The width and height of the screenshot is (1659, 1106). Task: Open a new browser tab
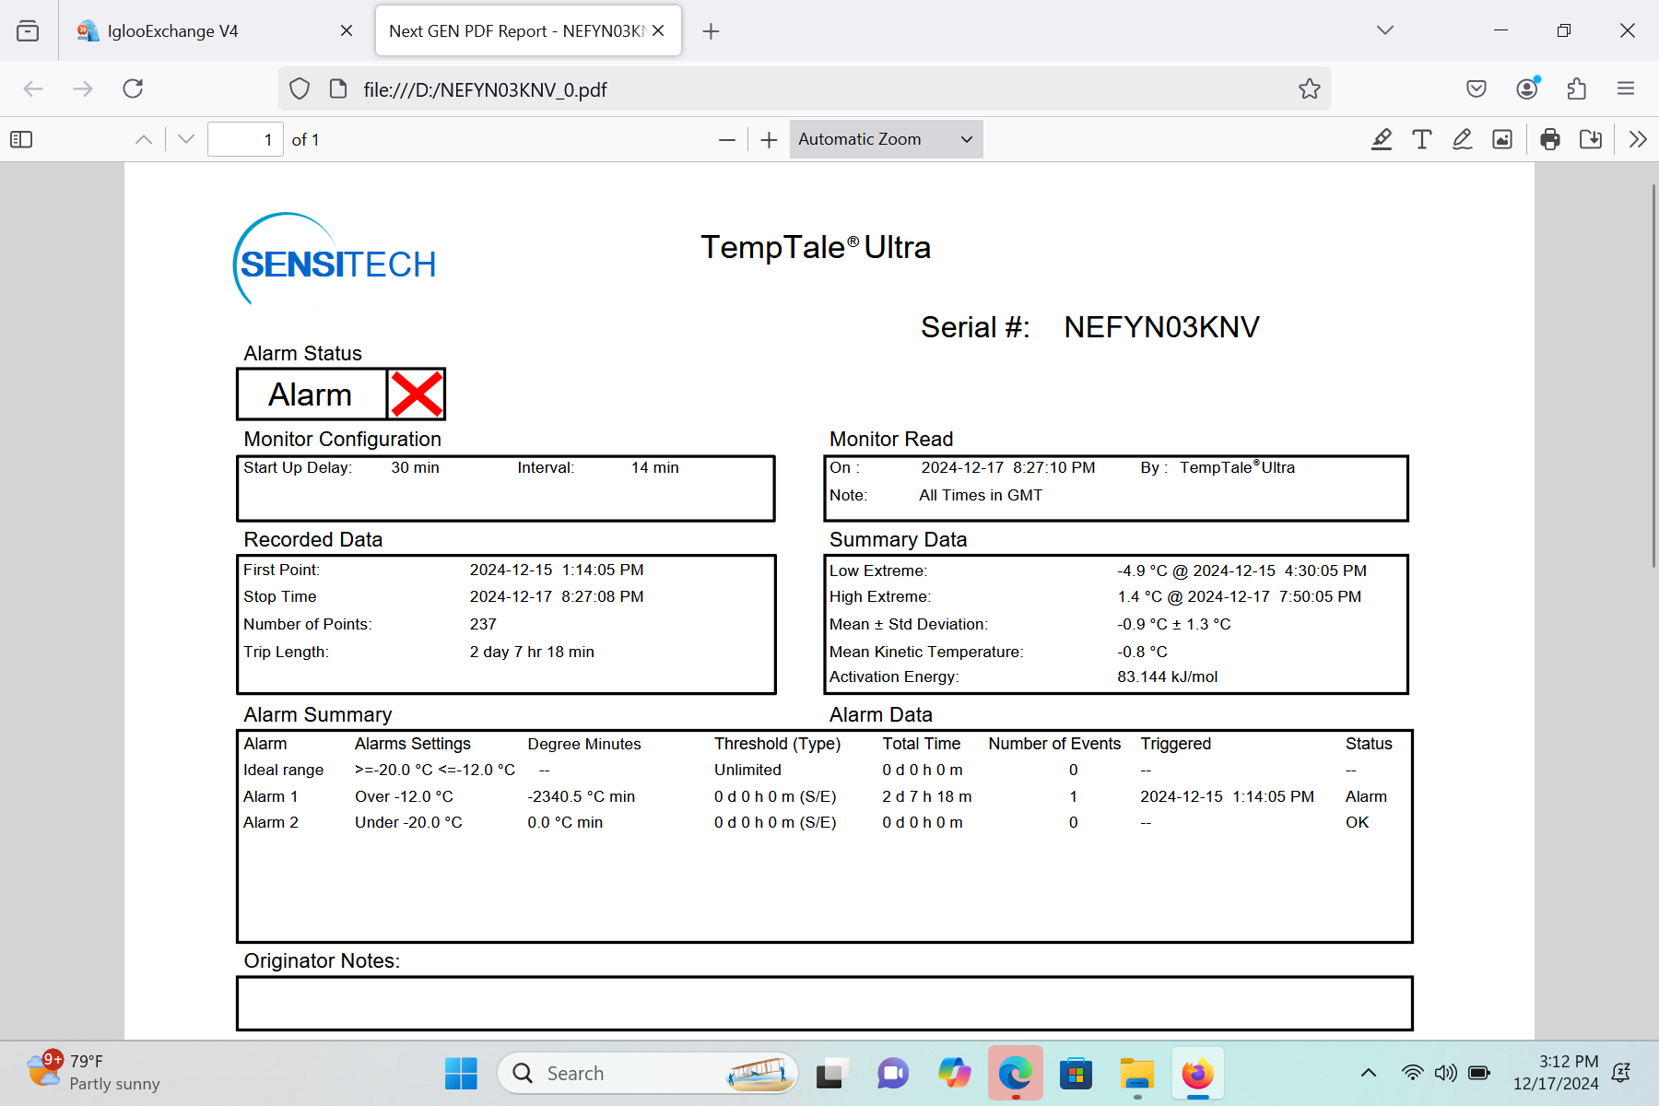coord(711,31)
